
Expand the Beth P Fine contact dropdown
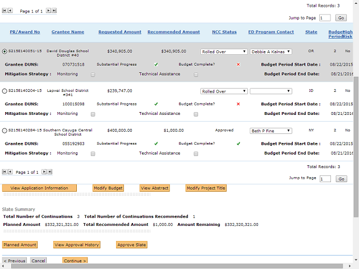[x=271, y=131]
